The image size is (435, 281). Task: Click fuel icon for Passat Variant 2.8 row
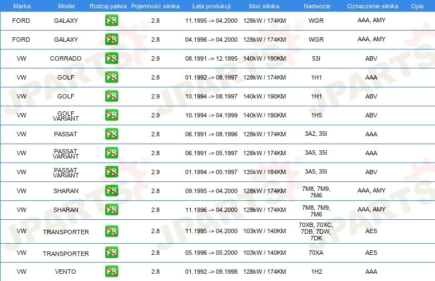point(111,152)
